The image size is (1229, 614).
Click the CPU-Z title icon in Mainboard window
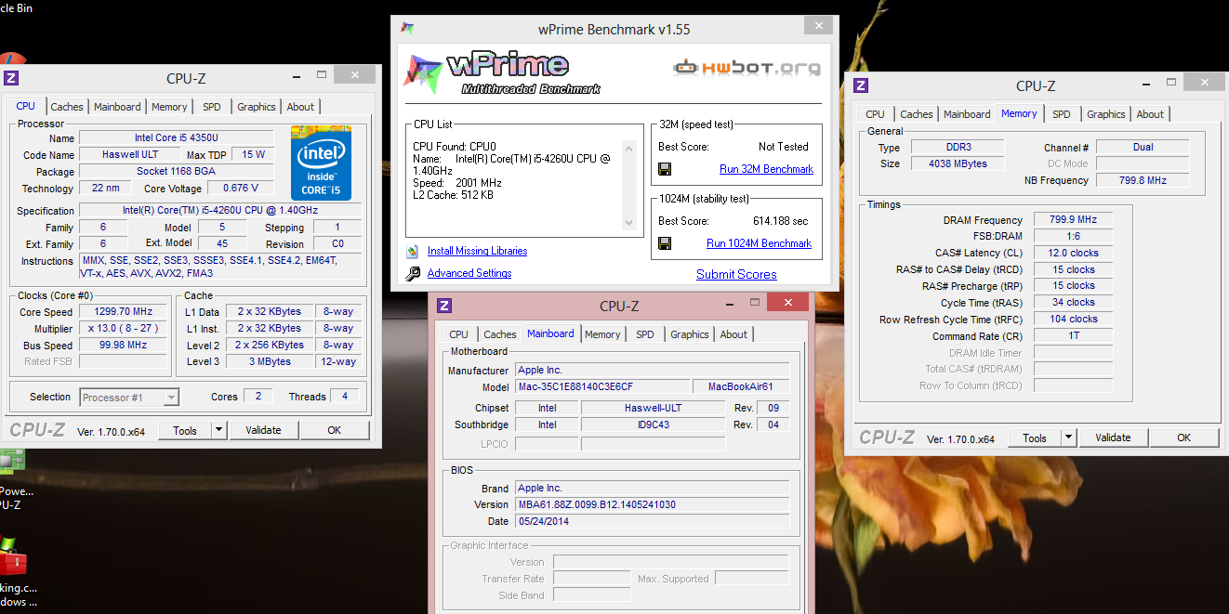444,306
